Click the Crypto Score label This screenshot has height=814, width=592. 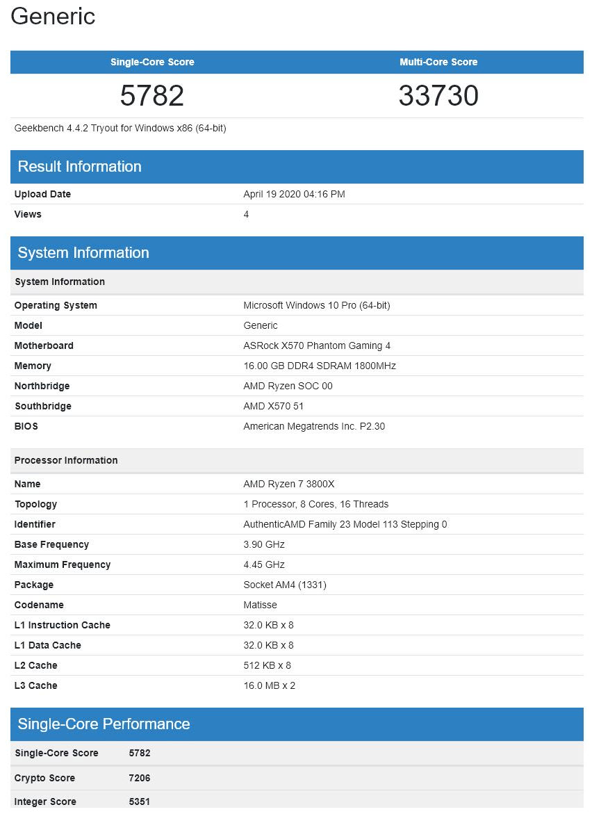(44, 779)
